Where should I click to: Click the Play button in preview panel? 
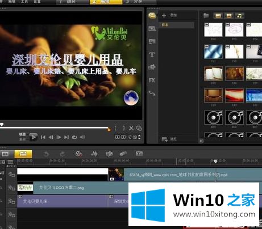[33, 137]
